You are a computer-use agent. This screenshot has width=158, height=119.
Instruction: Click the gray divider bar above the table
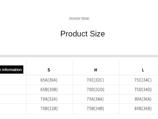[x=79, y=56]
